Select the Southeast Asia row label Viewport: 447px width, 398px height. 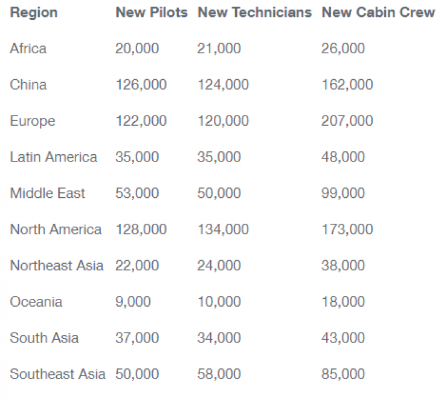(x=57, y=374)
